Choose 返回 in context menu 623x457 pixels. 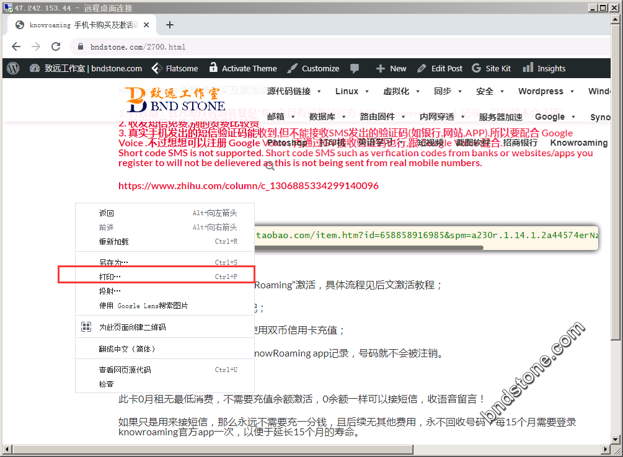click(165, 213)
